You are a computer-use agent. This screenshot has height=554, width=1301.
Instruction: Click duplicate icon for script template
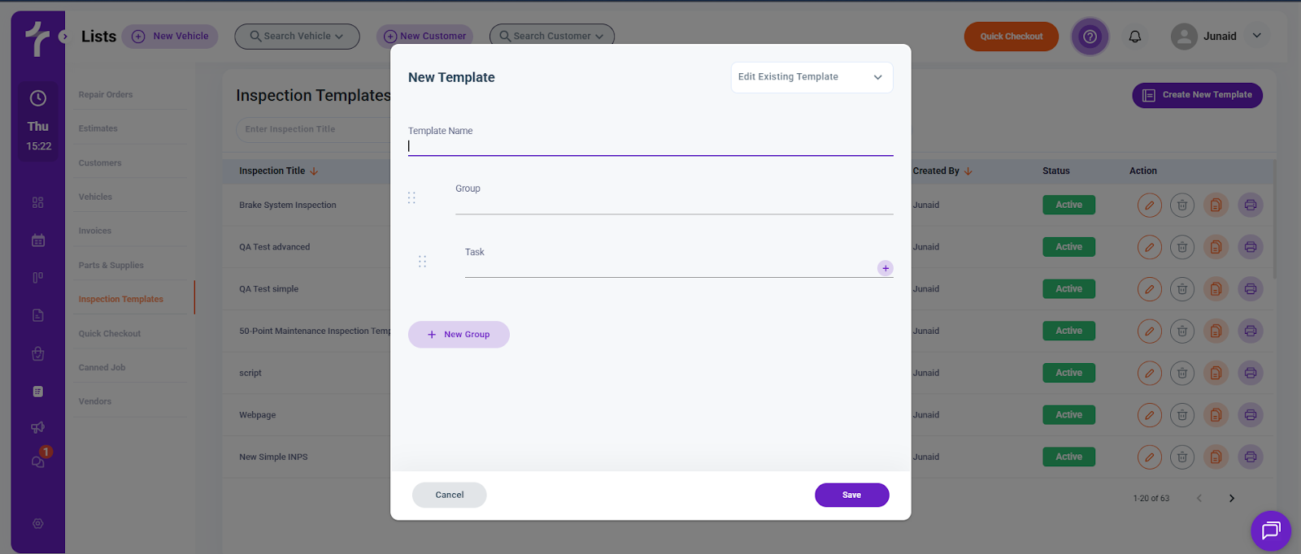pyautogui.click(x=1216, y=373)
